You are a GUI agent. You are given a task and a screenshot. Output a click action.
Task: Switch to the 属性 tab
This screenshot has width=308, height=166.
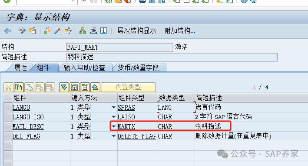click(x=20, y=68)
